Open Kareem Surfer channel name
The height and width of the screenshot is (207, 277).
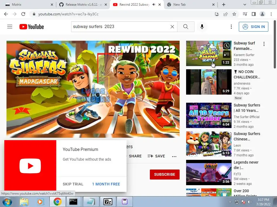244,55
